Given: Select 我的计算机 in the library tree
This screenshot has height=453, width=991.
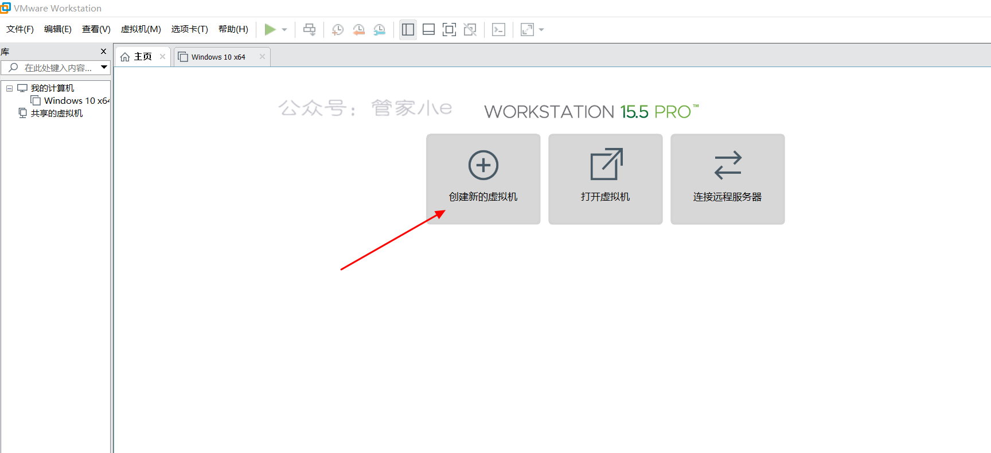Looking at the screenshot, I should [52, 88].
